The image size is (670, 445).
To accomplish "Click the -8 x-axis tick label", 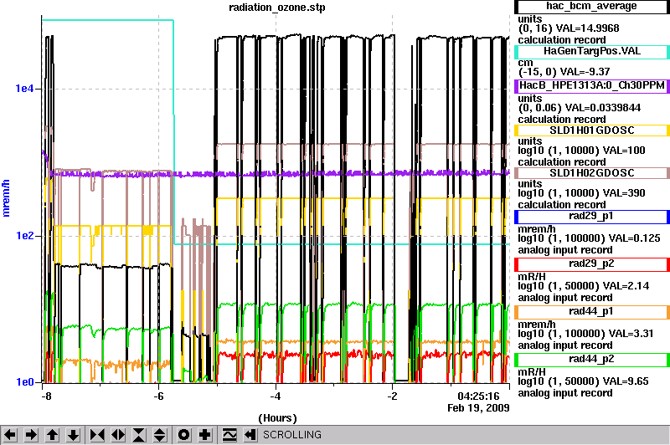I will pyautogui.click(x=46, y=396).
